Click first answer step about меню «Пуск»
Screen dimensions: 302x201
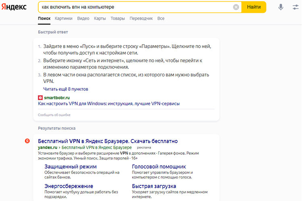(x=127, y=49)
